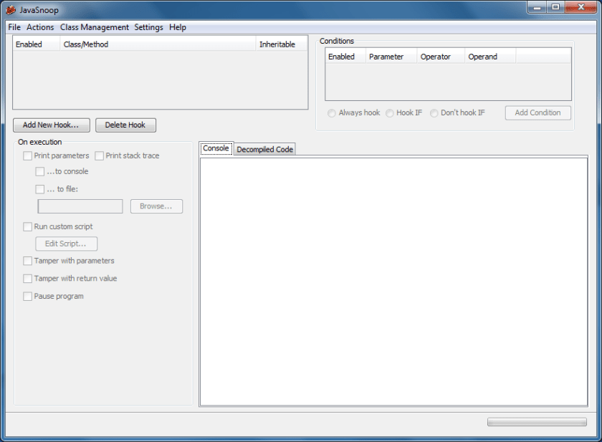Image resolution: width=602 pixels, height=442 pixels.
Task: Enable output to console
Action: tap(41, 171)
